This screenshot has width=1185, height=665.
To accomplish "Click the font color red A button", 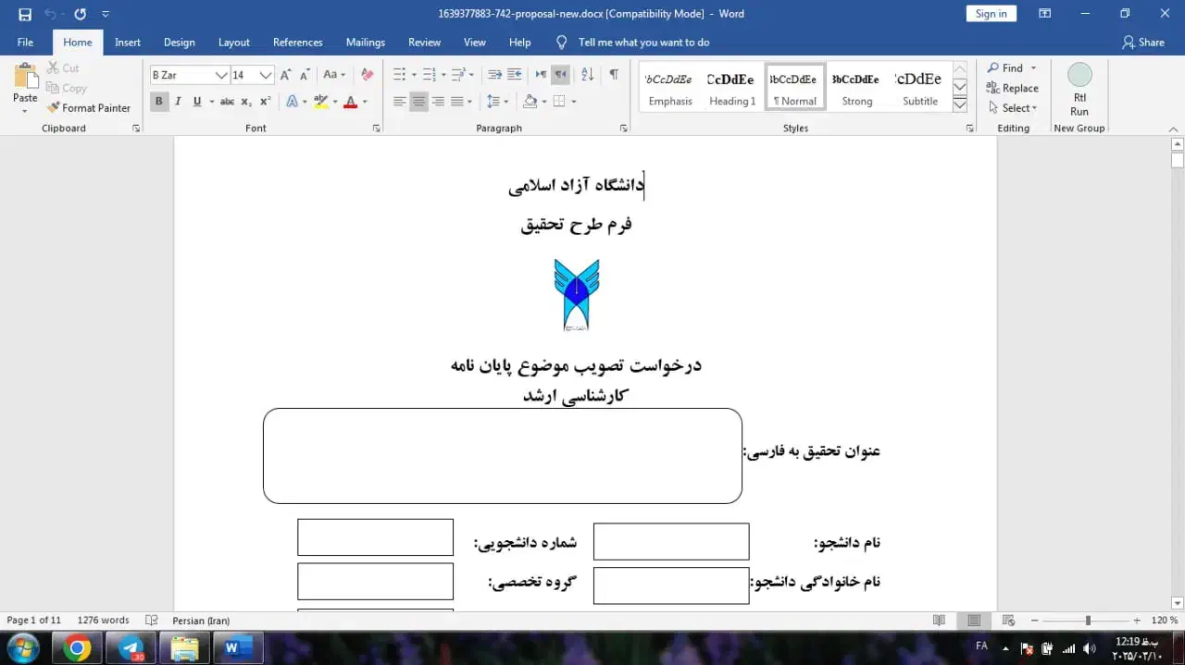I will [350, 102].
